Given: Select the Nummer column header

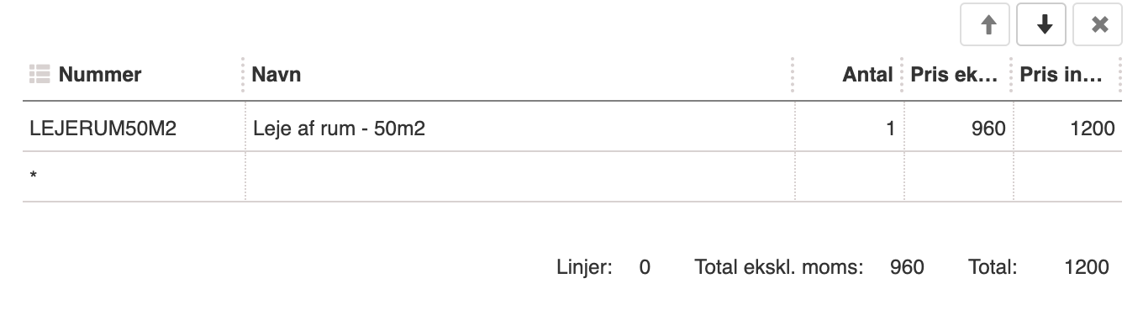Looking at the screenshot, I should tap(100, 75).
